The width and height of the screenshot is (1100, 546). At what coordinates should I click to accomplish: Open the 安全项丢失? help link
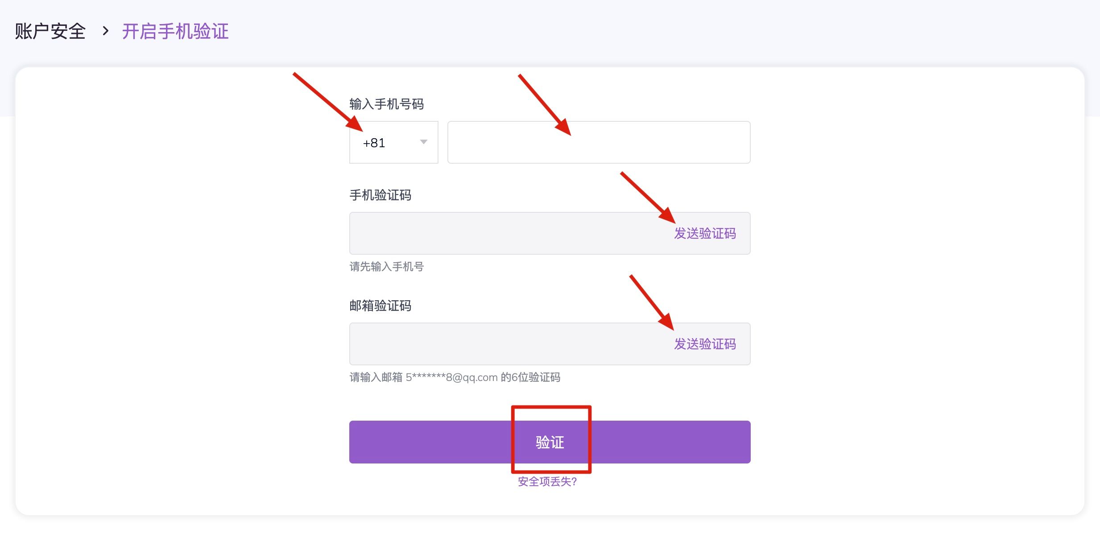tap(547, 482)
